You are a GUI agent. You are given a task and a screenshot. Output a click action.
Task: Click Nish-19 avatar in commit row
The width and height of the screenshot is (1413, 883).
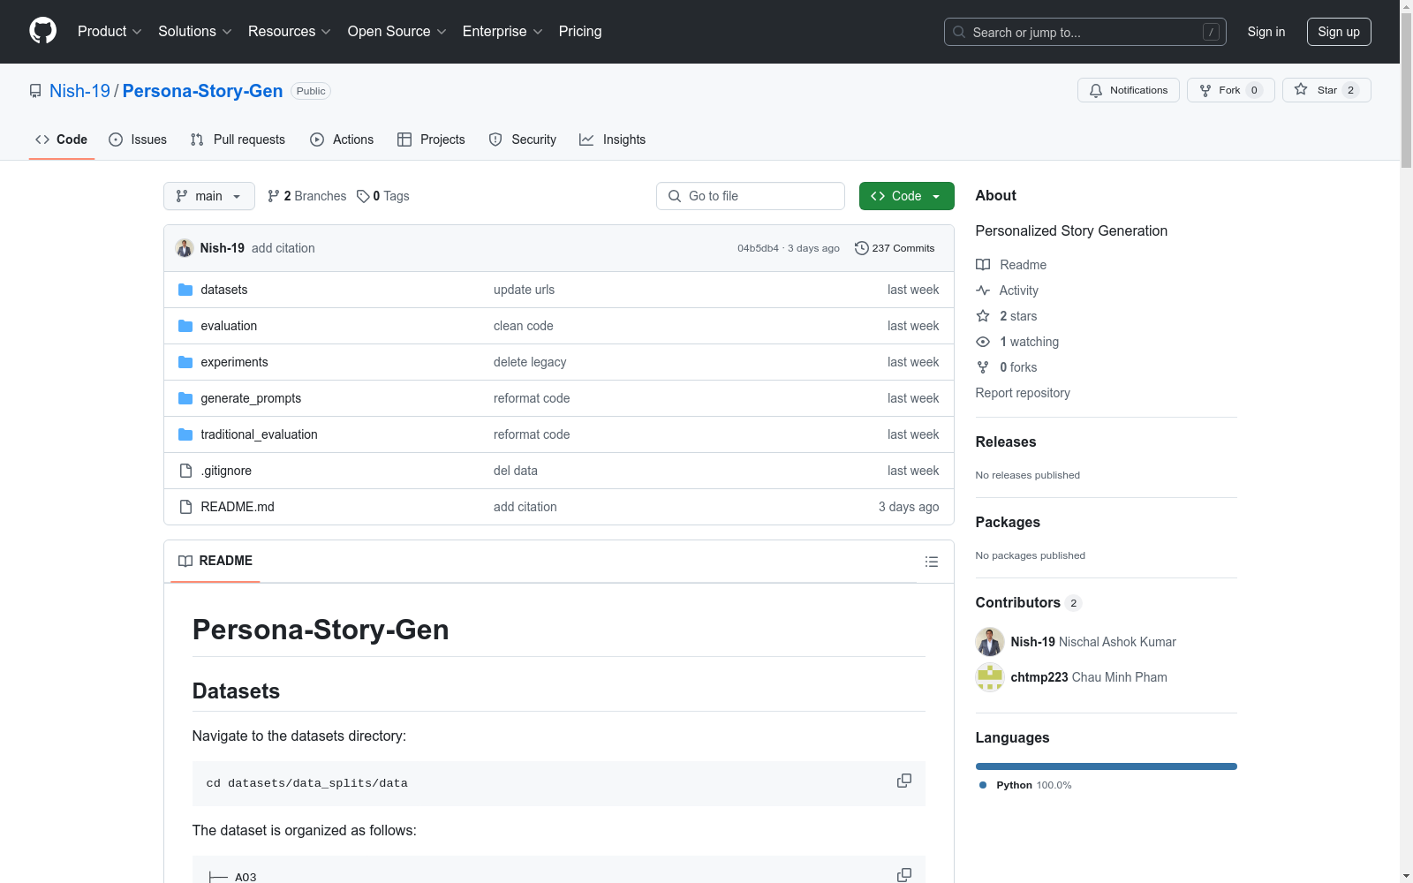click(x=185, y=248)
